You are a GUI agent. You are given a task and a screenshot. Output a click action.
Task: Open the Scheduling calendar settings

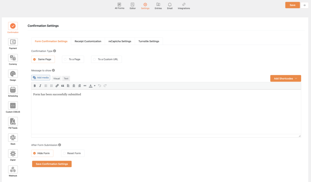point(13,90)
